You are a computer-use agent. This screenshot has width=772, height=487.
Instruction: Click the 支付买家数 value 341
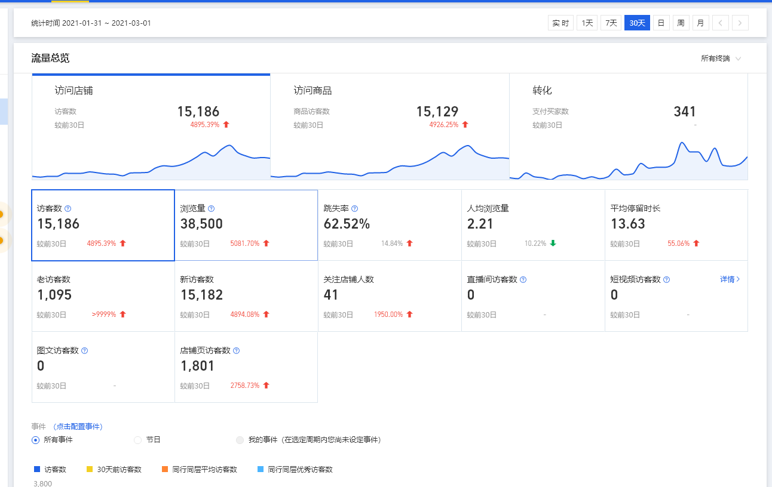685,112
